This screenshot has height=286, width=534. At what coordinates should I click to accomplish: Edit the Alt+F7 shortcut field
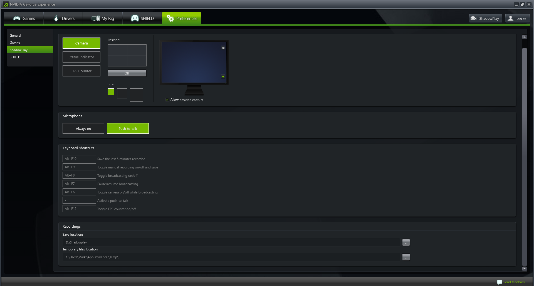coord(79,184)
